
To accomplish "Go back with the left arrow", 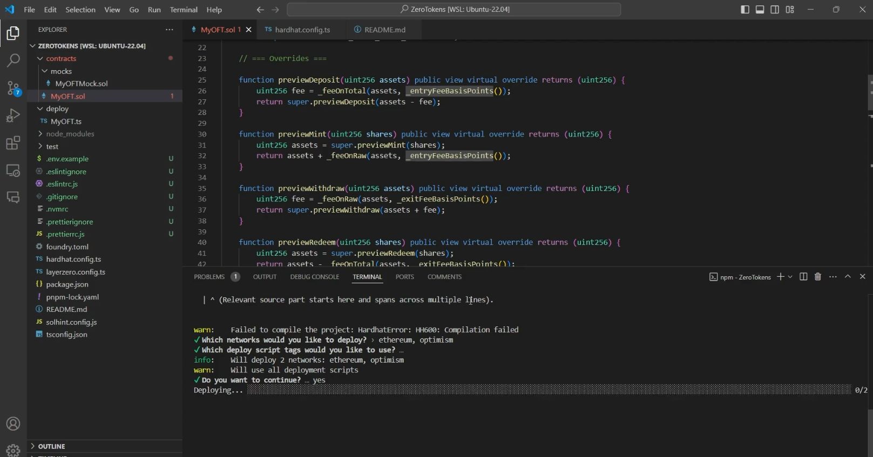I will click(x=260, y=10).
